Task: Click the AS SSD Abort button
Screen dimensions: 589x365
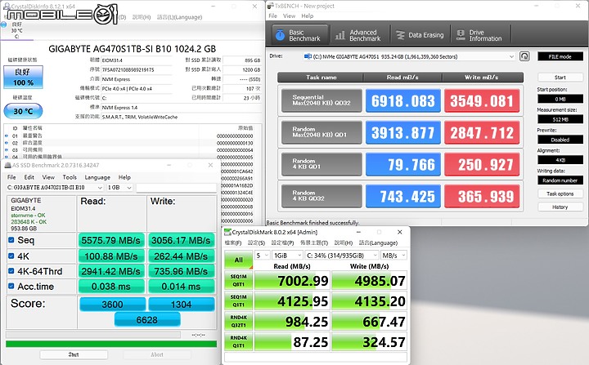Action: point(157,354)
